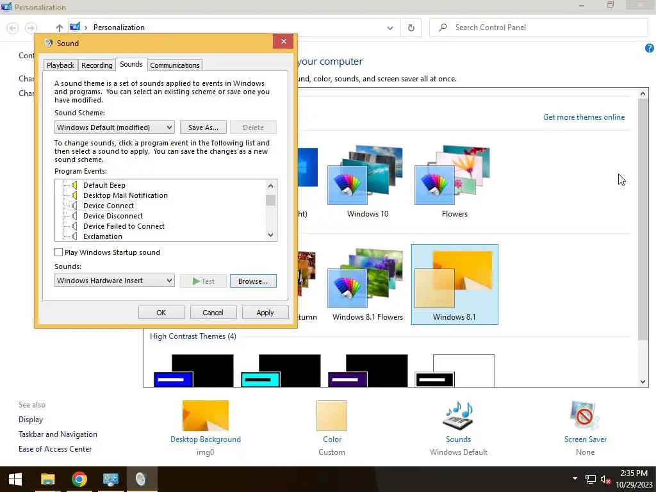Image resolution: width=656 pixels, height=492 pixels.
Task: Open the Sounds file dropdown
Action: click(114, 281)
